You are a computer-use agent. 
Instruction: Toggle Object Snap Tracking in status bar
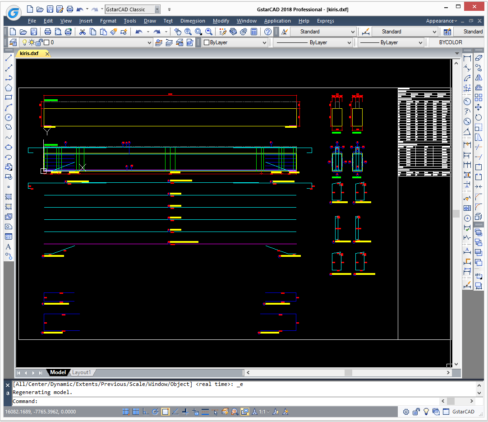pyautogui.click(x=175, y=412)
